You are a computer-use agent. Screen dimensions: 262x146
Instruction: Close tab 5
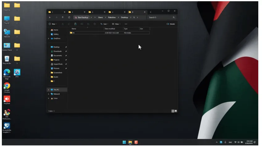145,12
